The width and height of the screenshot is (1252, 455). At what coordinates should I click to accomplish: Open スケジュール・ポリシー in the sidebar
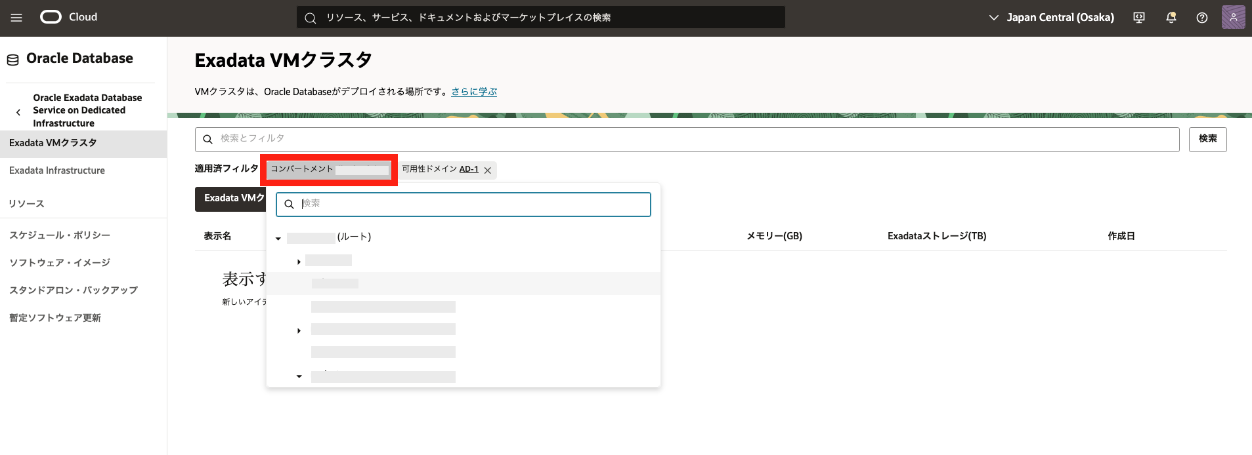click(60, 235)
